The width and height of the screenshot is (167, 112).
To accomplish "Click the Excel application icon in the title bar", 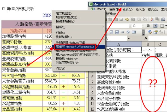I will 91,4.
